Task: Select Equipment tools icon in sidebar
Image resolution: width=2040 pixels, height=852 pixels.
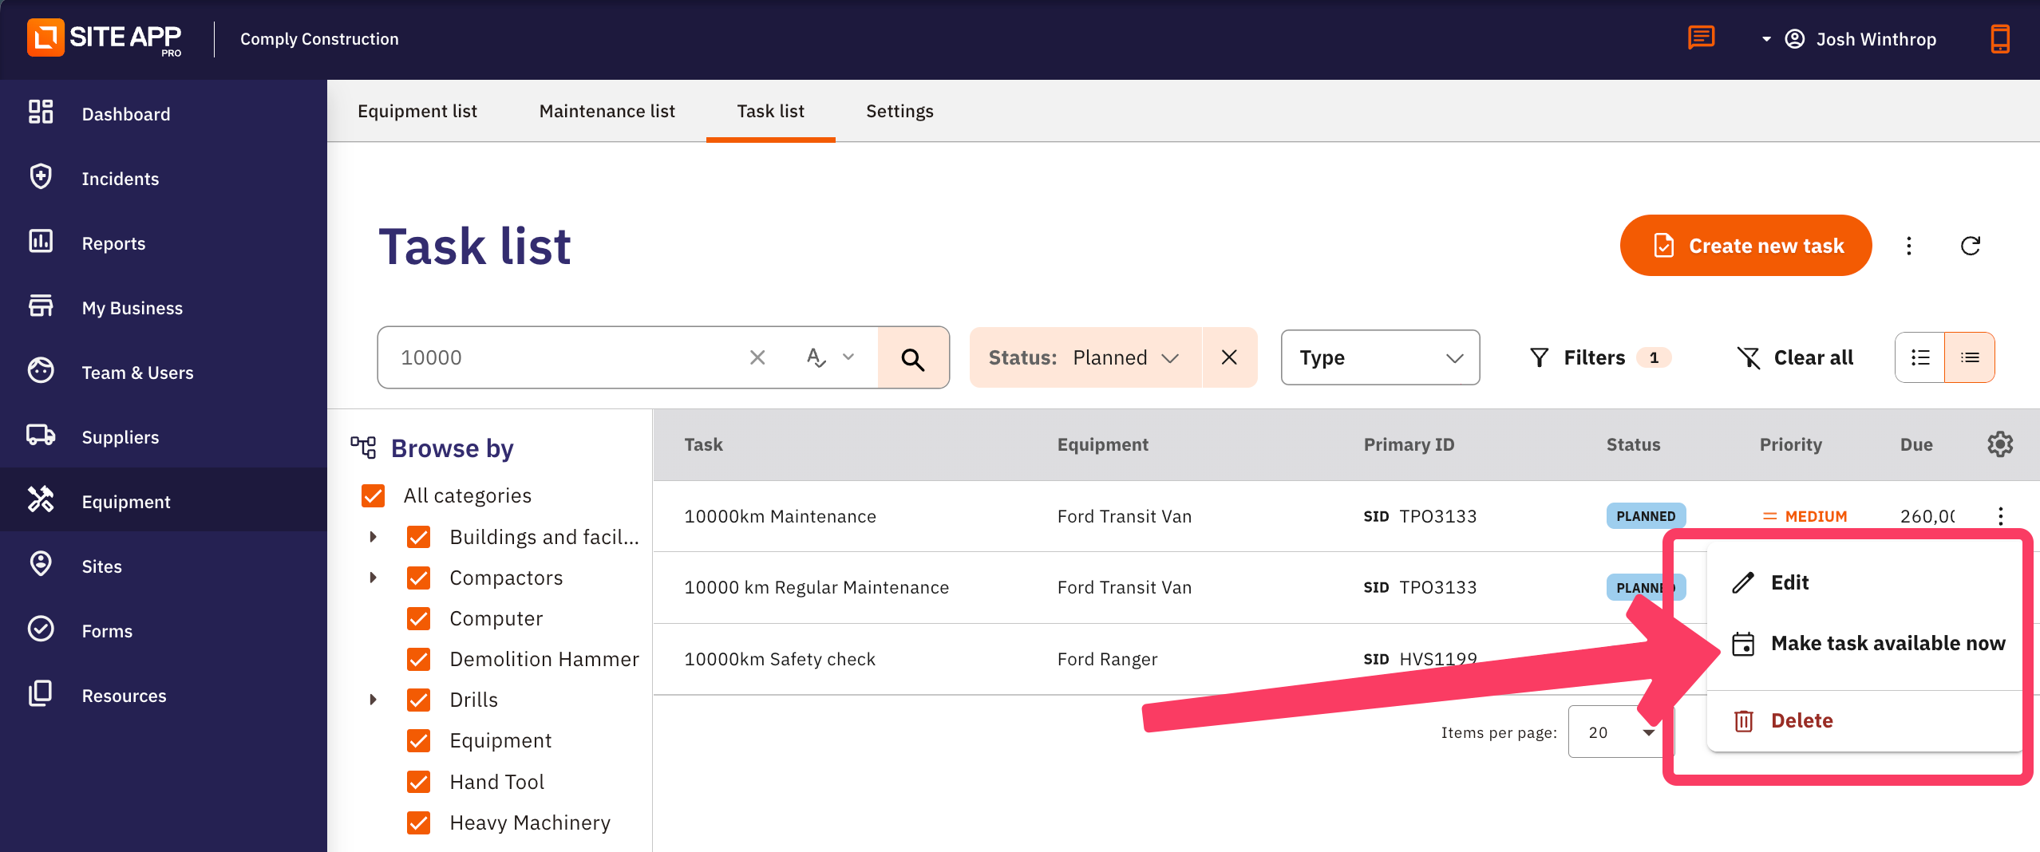Action: 41,500
